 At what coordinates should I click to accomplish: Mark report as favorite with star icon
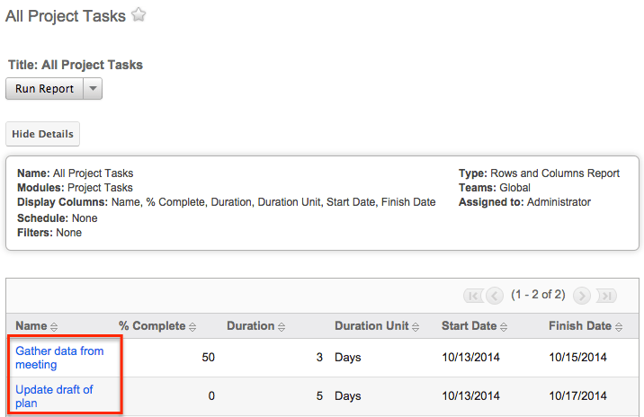point(138,15)
